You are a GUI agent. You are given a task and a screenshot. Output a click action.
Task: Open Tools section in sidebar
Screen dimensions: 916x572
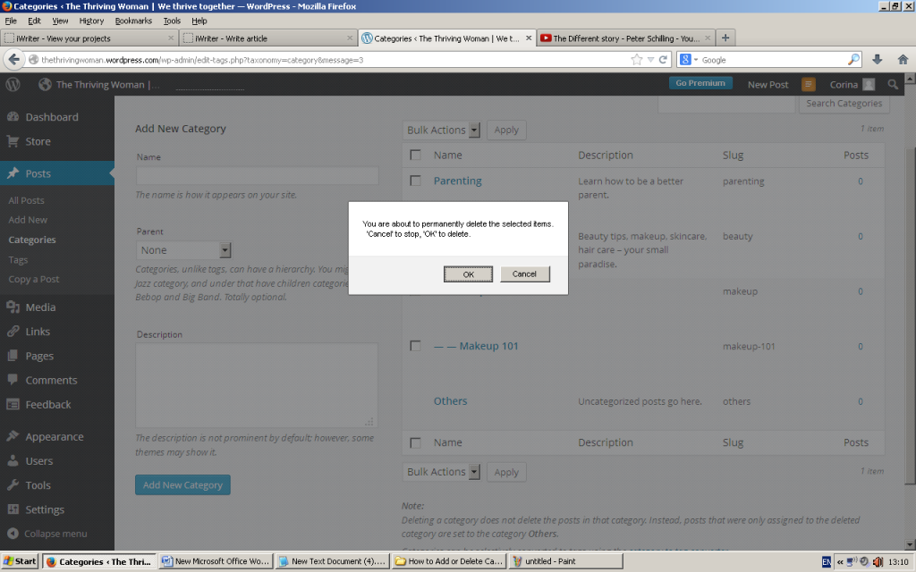38,485
